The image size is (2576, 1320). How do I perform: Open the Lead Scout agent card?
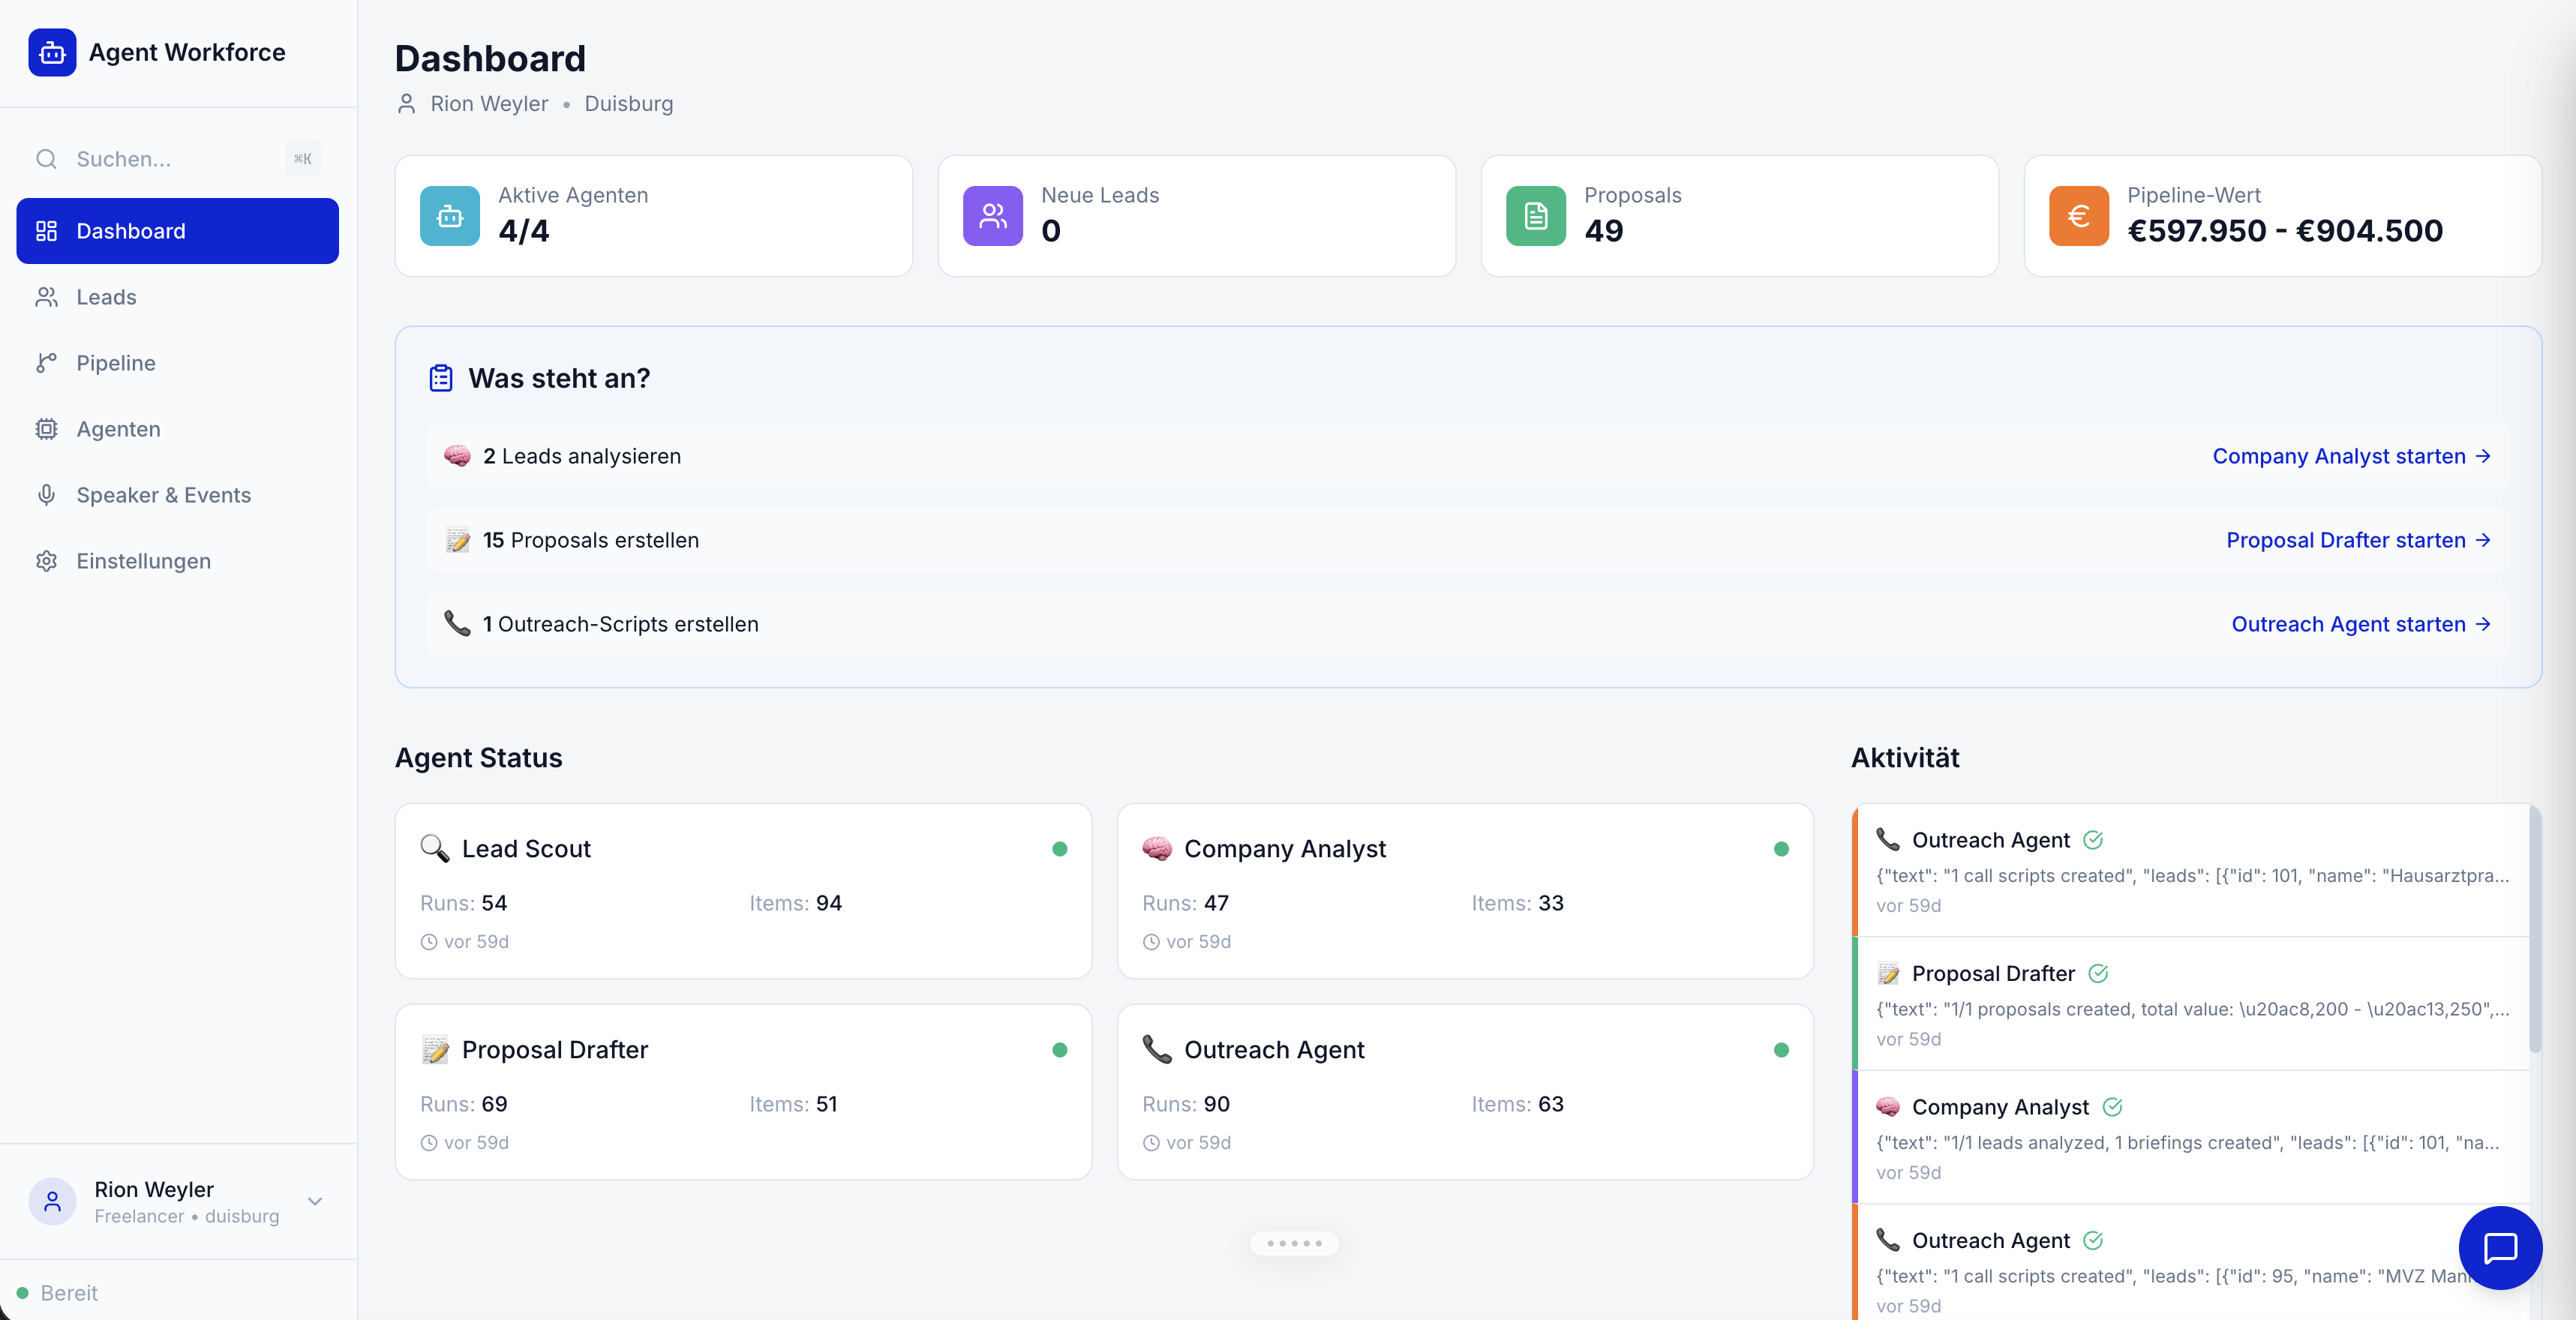(x=743, y=891)
